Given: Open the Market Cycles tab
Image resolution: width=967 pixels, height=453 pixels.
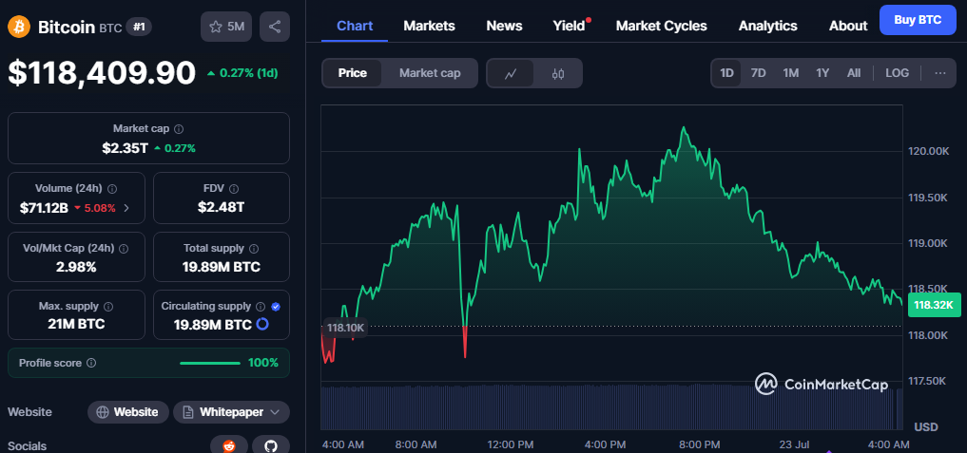Looking at the screenshot, I should pyautogui.click(x=661, y=26).
